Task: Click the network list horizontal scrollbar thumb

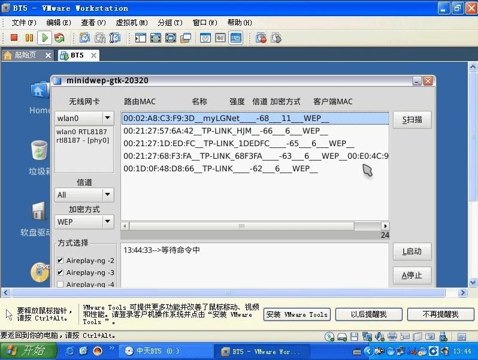Action: coord(241,226)
